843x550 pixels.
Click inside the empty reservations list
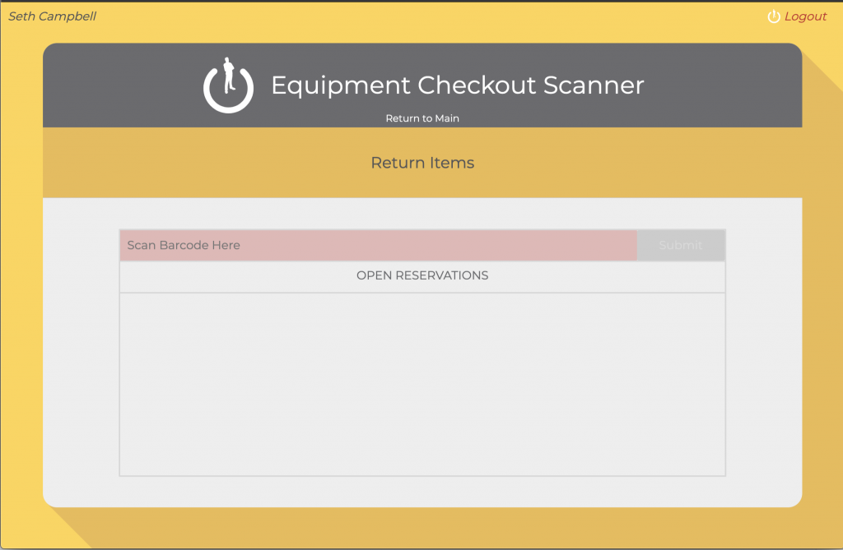coord(422,384)
